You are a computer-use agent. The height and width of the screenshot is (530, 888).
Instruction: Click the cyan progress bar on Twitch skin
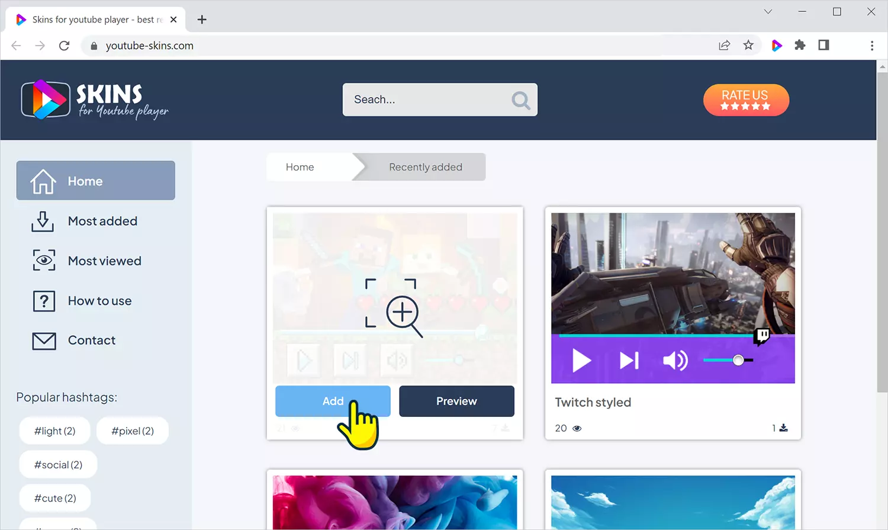coord(656,336)
